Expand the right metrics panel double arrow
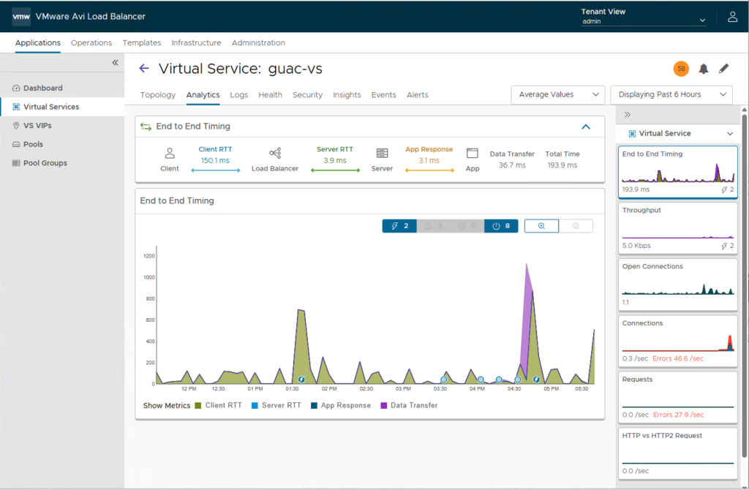This screenshot has height=490, width=749. pyautogui.click(x=627, y=115)
